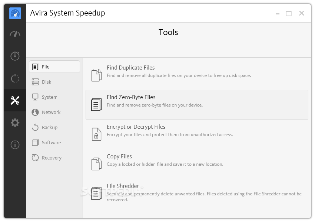Click the Avira Speedup logo icon
The image size is (315, 222).
(x=15, y=13)
